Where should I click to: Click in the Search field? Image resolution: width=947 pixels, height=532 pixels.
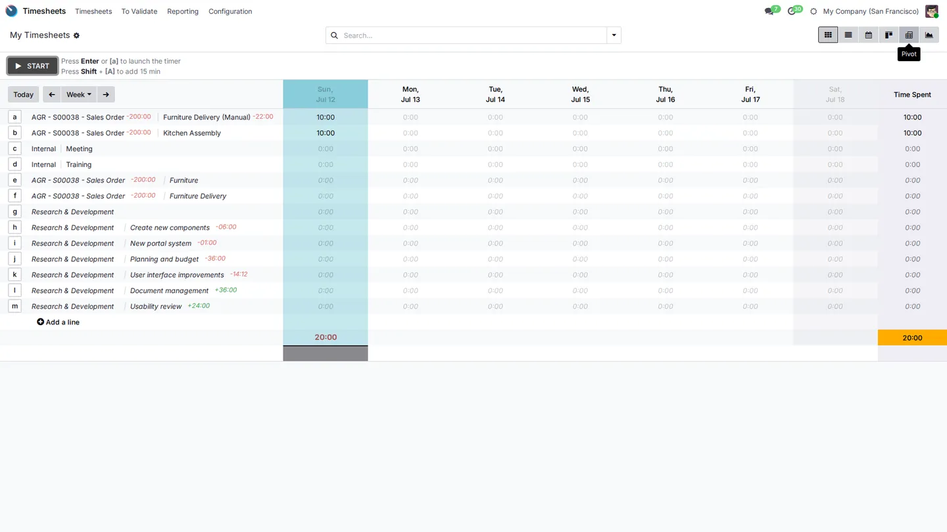tap(473, 35)
